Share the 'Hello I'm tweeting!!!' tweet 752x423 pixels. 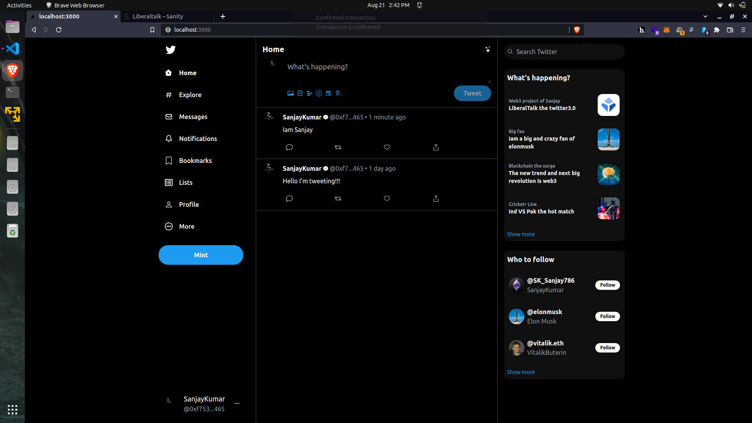(x=436, y=199)
